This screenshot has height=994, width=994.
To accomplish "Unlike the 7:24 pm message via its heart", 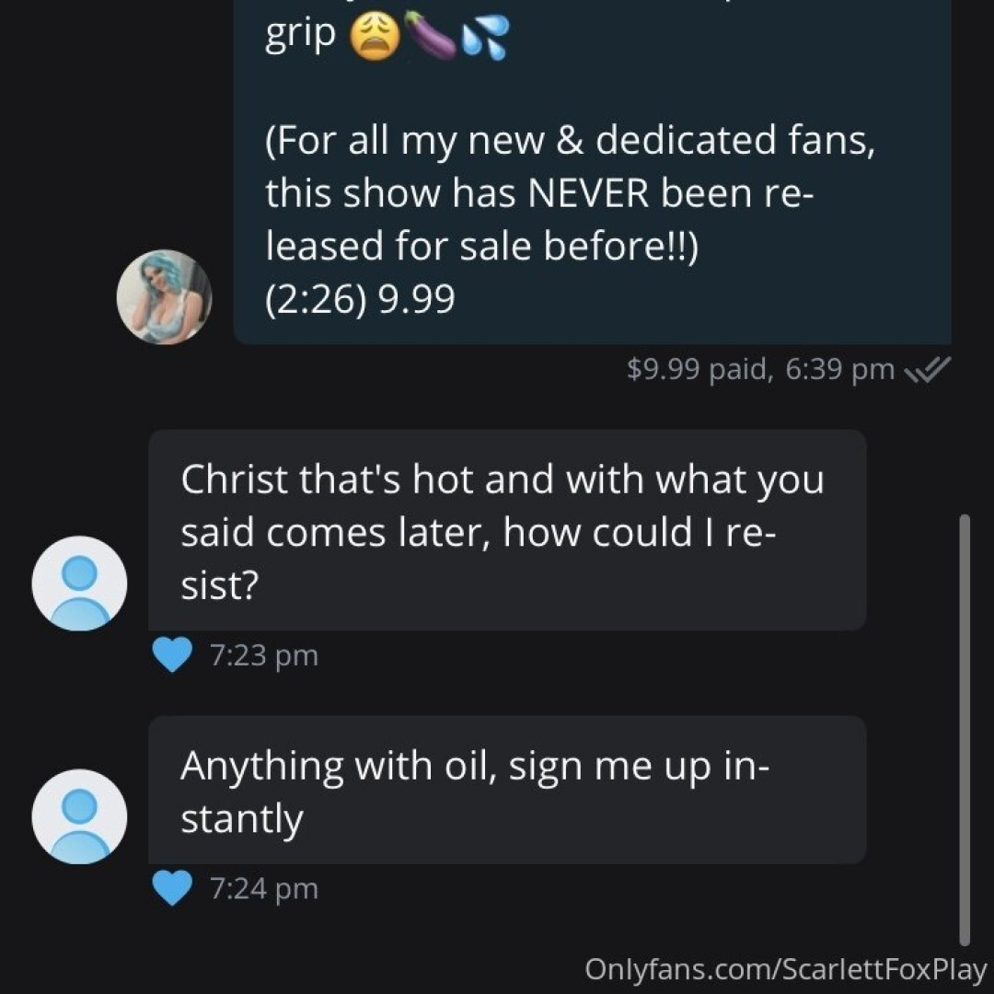I will [172, 888].
